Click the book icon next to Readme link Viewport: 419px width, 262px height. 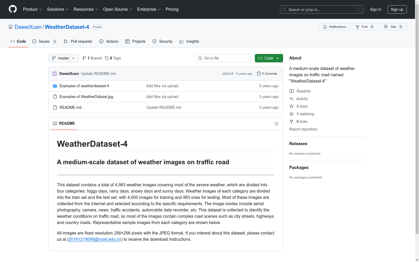[x=291, y=91]
